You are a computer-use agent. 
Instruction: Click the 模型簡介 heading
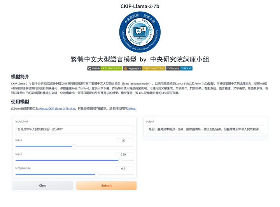point(20,77)
